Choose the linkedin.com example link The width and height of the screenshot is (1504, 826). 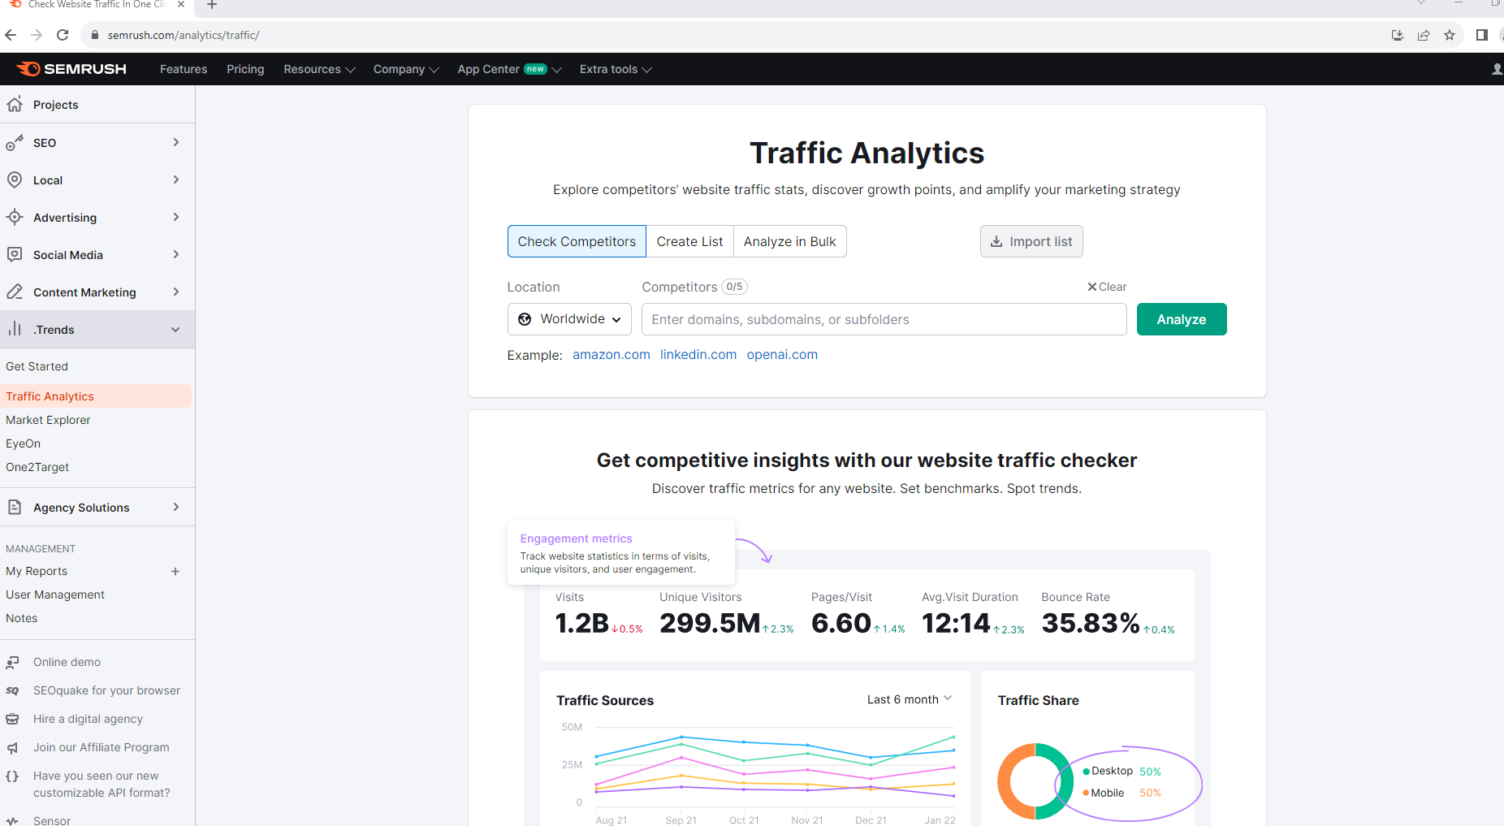(x=698, y=354)
